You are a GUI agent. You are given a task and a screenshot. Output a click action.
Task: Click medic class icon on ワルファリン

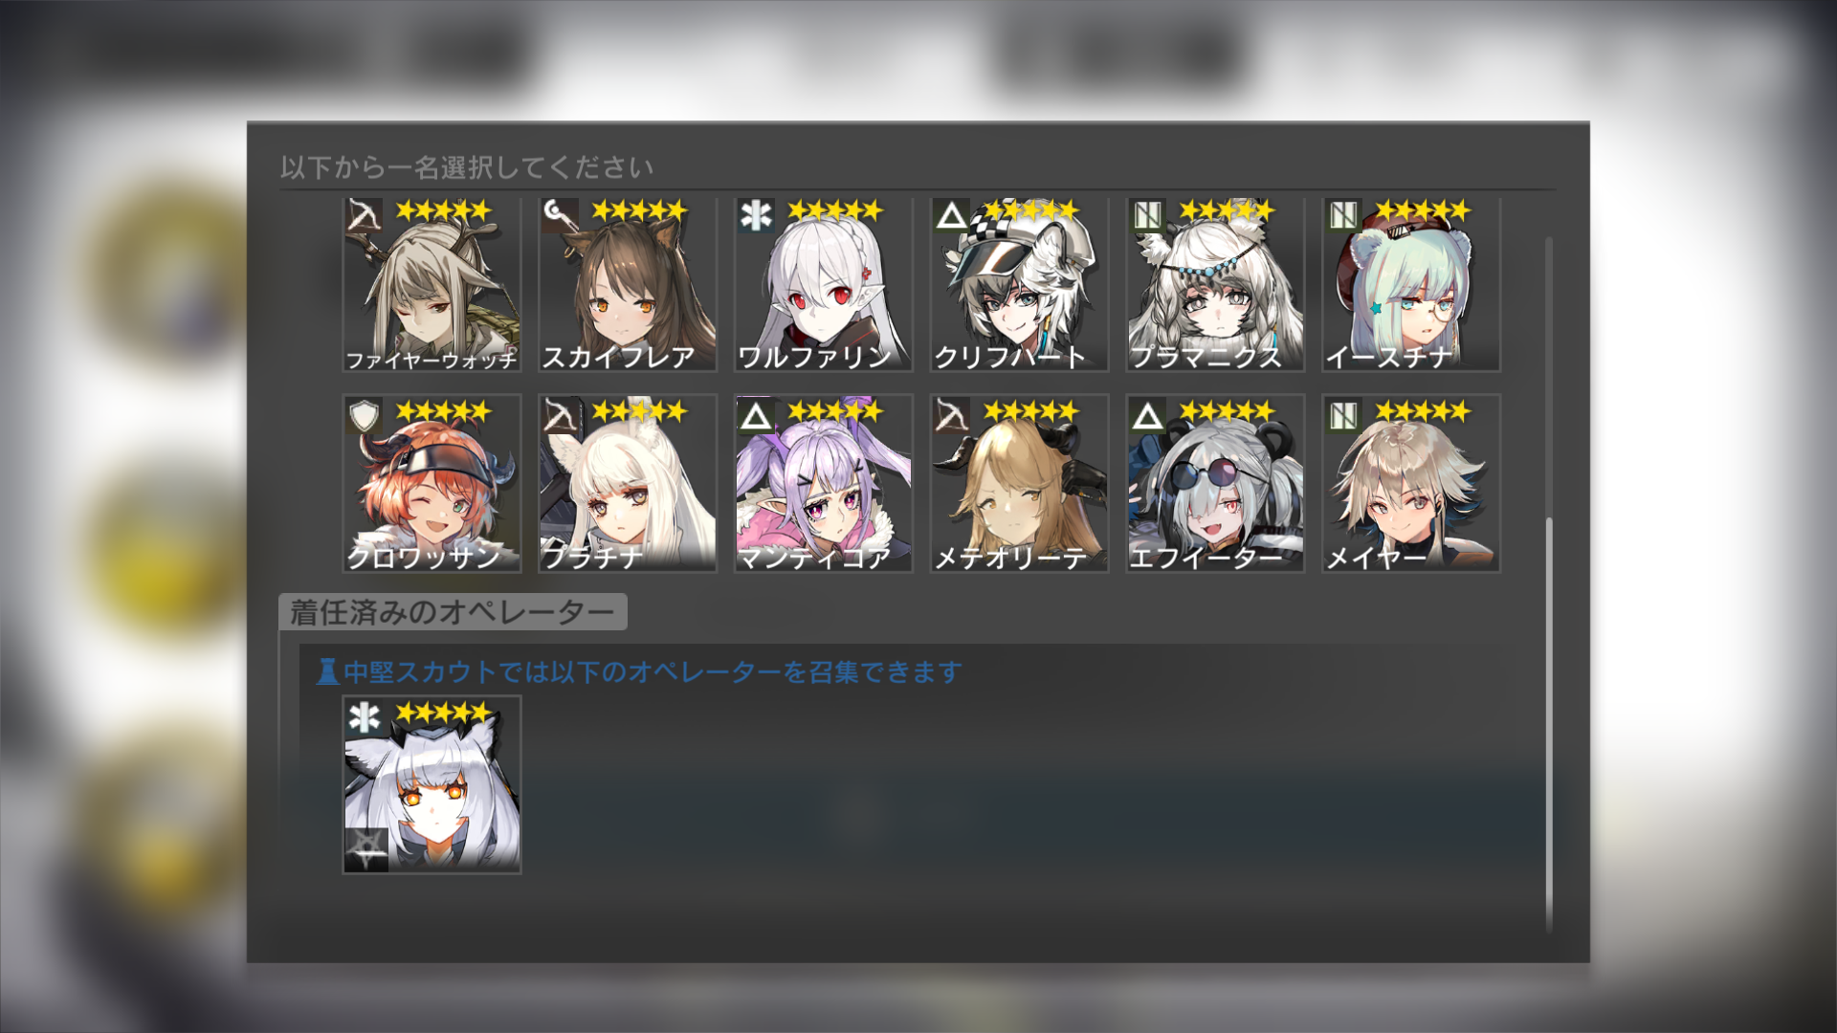click(756, 215)
